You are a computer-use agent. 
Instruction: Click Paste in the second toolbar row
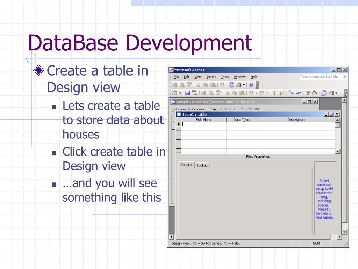(x=242, y=93)
